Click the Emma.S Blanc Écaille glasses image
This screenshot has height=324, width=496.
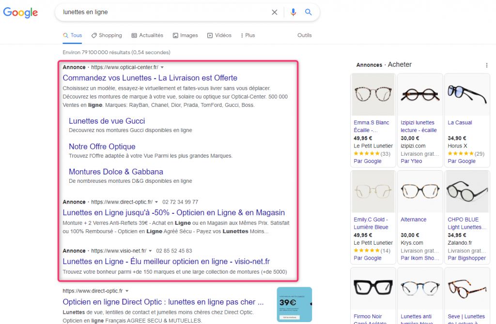pyautogui.click(x=373, y=95)
